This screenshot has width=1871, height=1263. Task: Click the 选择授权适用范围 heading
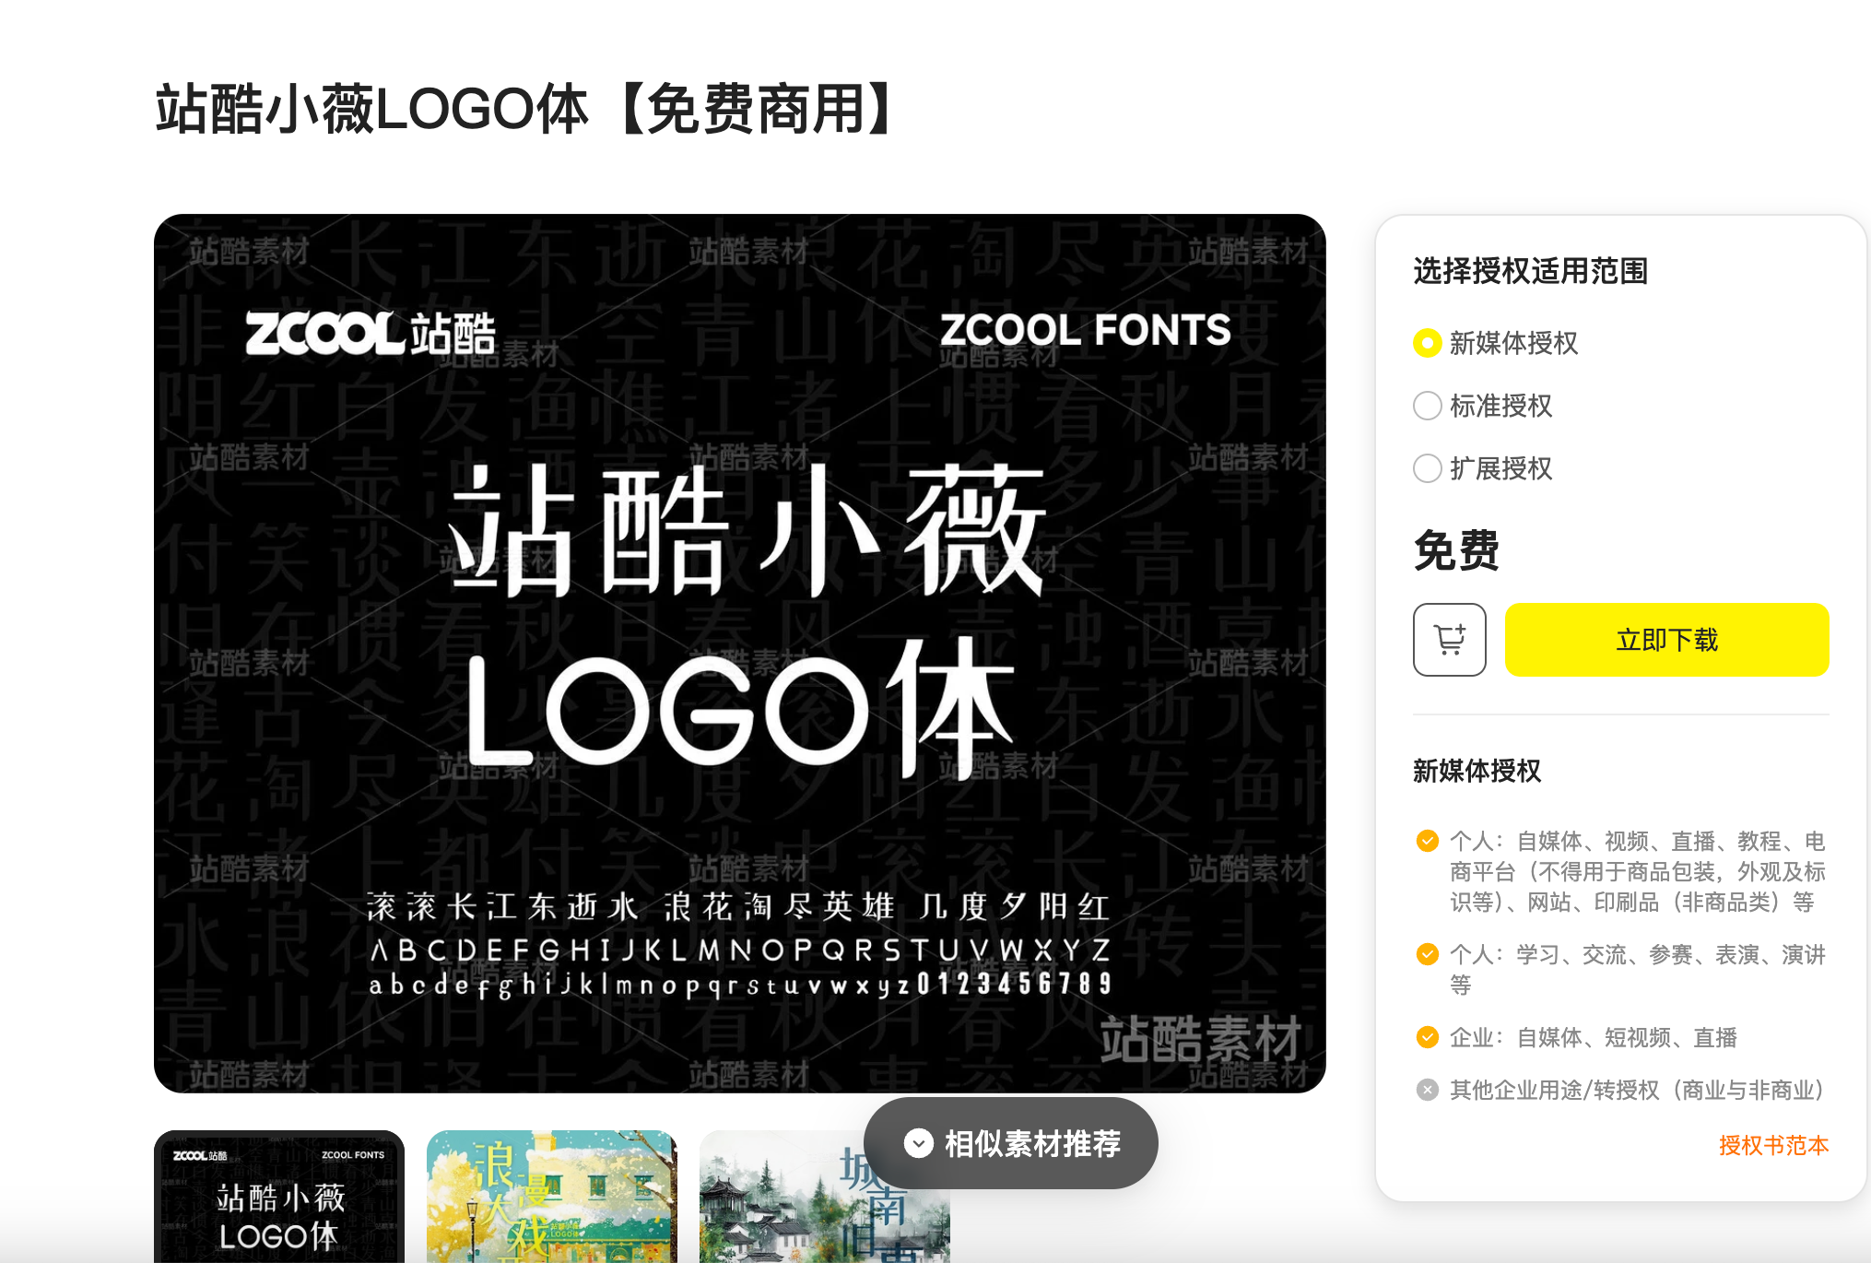1530,271
